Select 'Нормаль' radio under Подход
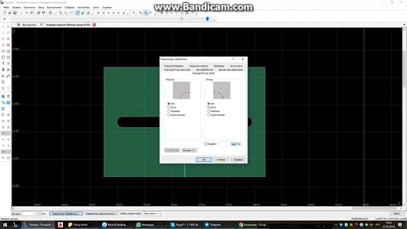The width and height of the screenshot is (407, 229). click(x=169, y=111)
